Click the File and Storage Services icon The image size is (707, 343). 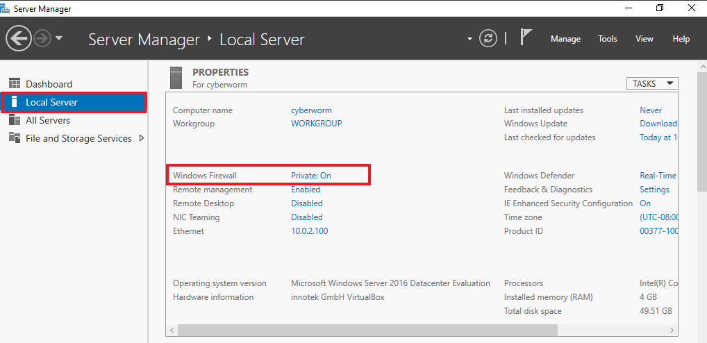15,138
